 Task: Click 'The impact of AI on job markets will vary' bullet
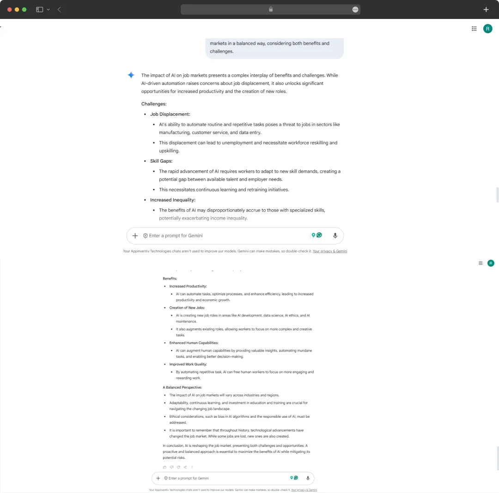click(225, 395)
